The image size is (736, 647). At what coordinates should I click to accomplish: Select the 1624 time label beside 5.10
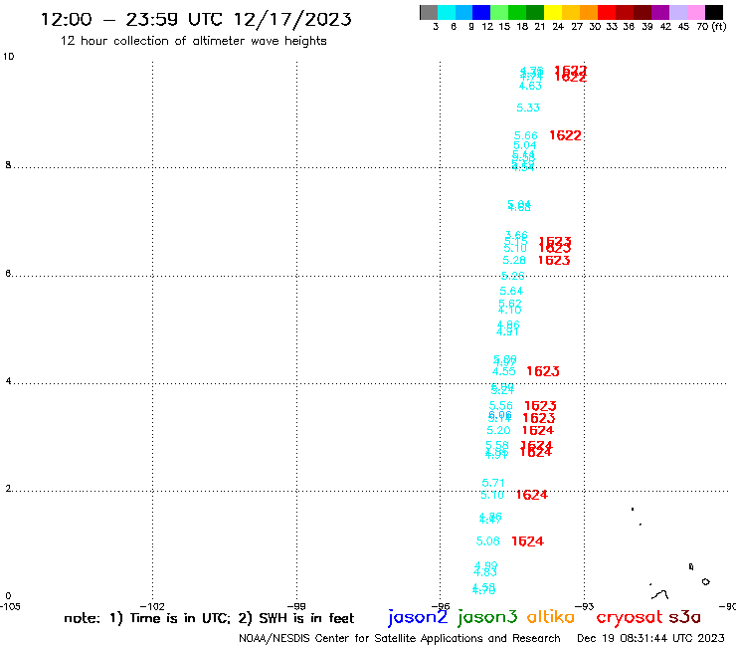pyautogui.click(x=532, y=495)
